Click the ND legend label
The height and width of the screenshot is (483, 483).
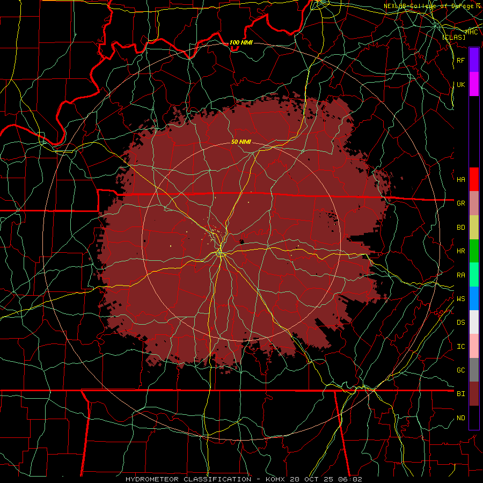[x=461, y=418]
